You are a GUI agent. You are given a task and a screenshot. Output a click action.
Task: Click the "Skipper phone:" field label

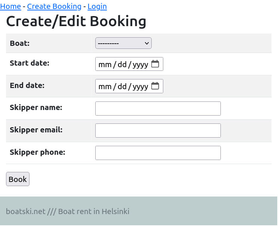[x=37, y=152]
